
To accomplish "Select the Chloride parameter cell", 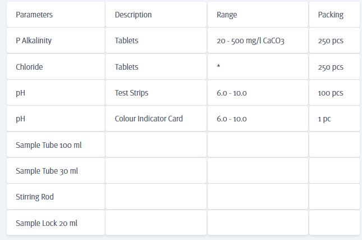I will (x=29, y=67).
